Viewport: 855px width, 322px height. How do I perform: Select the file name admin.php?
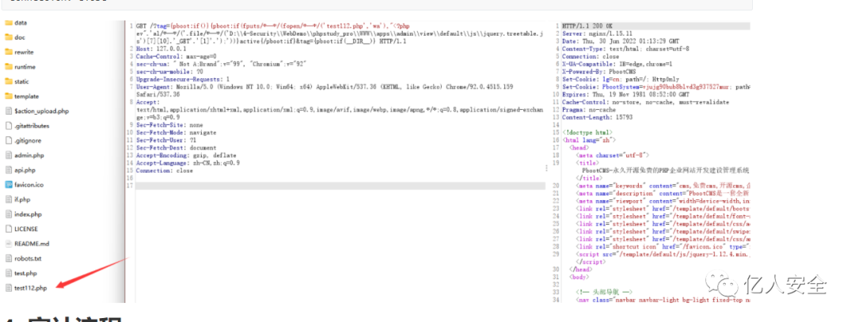29,155
